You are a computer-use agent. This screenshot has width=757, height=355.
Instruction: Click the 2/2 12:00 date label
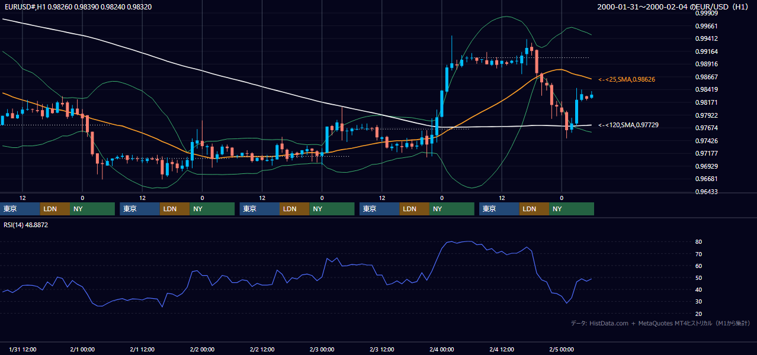[x=262, y=350]
